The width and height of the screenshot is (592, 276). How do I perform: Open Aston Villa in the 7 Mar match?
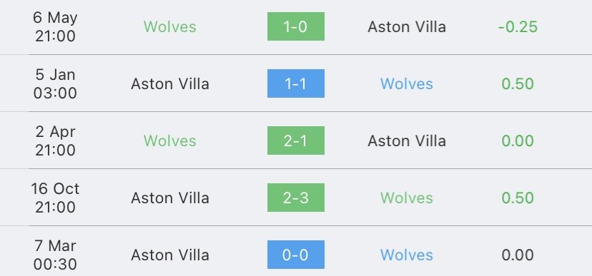tap(170, 255)
